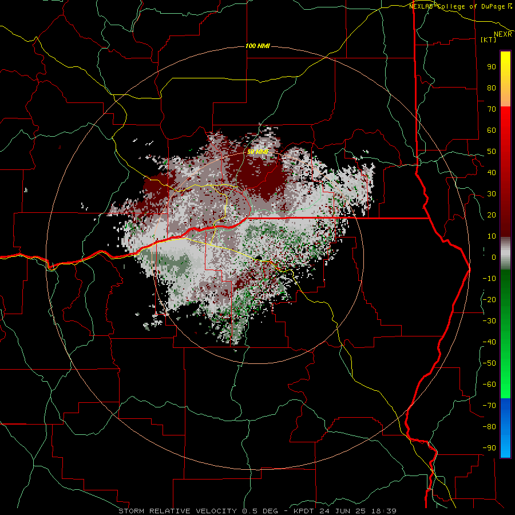
Task: Click the 80 value on the velocity scale
Action: (492, 88)
